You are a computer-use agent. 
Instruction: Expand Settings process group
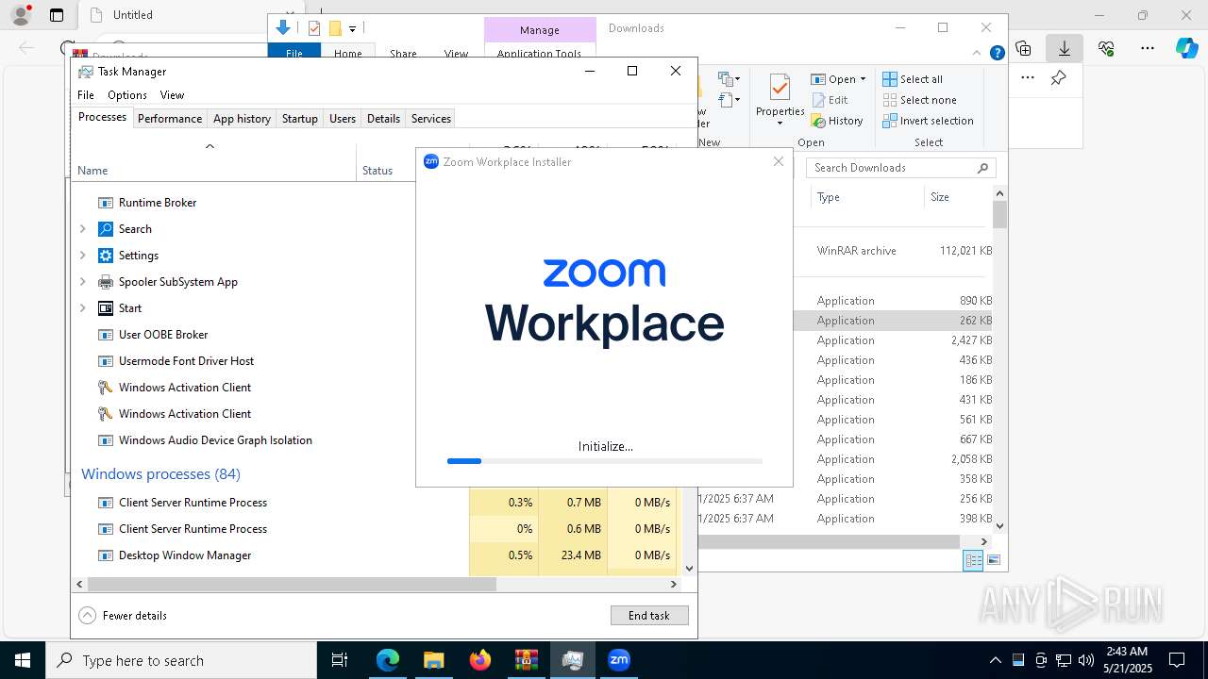coord(82,256)
